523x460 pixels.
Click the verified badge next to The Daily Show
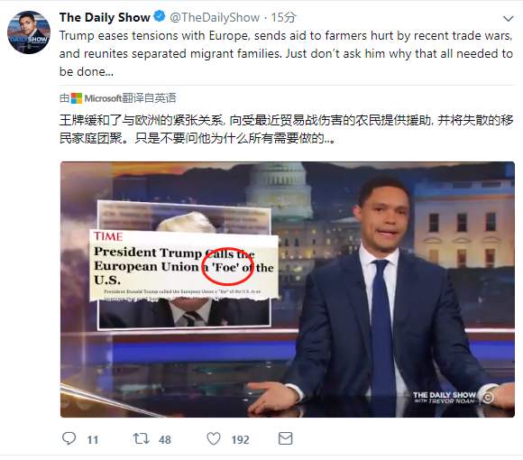click(x=160, y=16)
